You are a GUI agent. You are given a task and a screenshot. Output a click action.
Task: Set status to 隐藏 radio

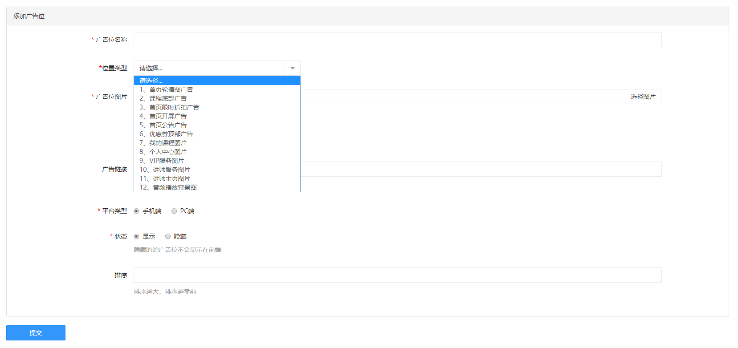pyautogui.click(x=168, y=236)
